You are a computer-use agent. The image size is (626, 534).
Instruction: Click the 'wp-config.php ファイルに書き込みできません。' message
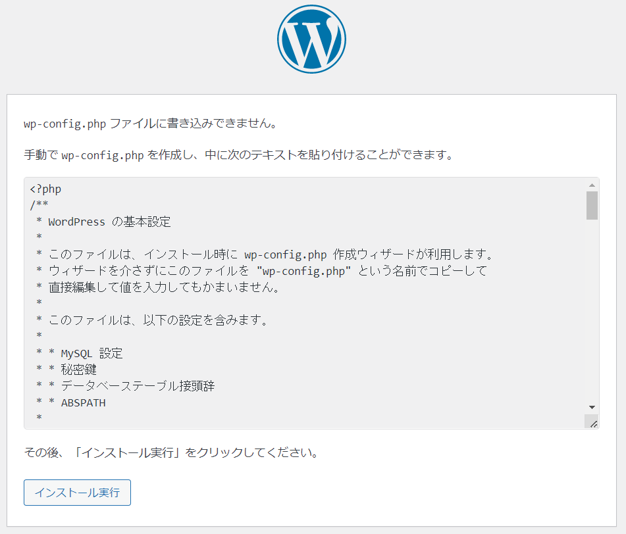pyautogui.click(x=151, y=124)
